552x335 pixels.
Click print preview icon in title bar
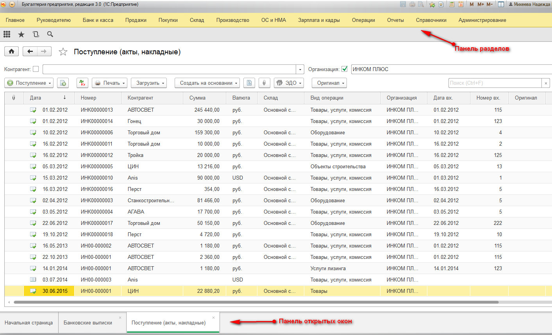421,4
